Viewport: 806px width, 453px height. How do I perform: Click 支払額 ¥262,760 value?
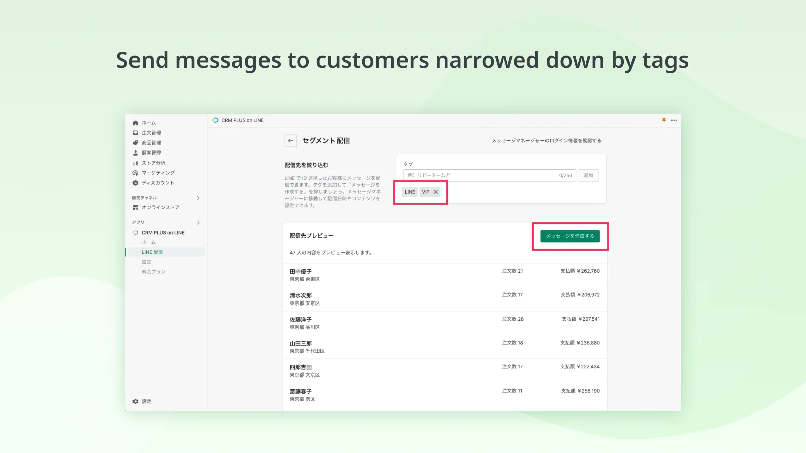click(580, 271)
